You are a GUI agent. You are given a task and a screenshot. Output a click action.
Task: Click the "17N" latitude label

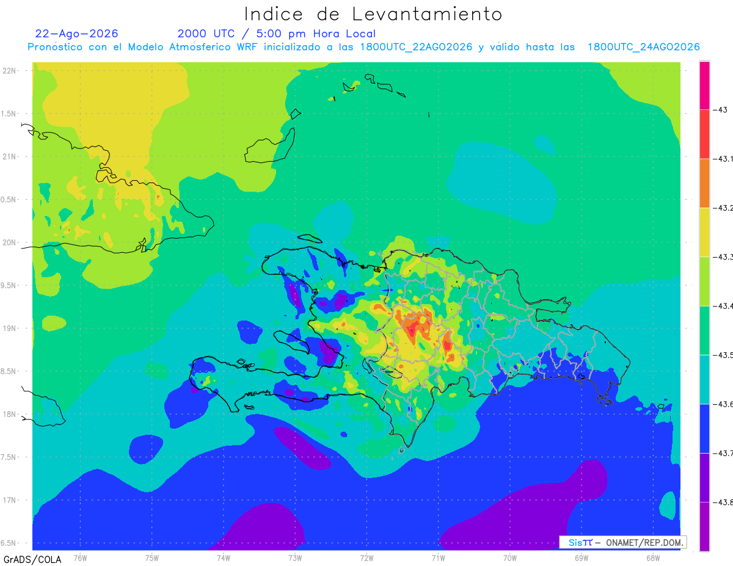pos(10,500)
